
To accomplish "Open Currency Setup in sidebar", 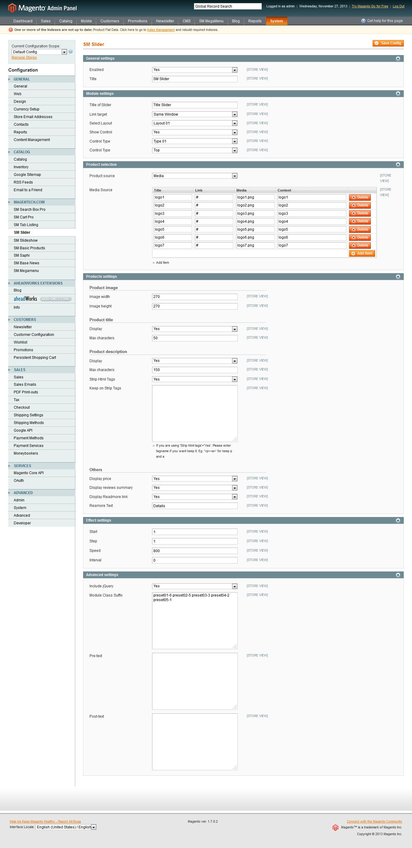I will click(27, 109).
